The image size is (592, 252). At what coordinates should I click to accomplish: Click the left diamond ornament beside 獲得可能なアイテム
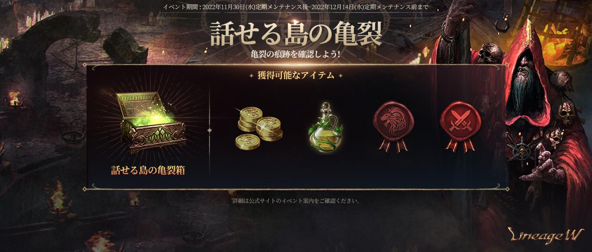(x=252, y=76)
